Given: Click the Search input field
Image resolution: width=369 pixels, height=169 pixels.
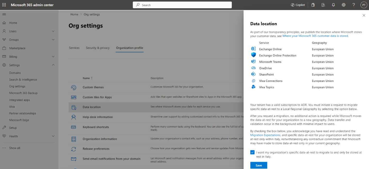Looking at the screenshot, I should click(x=182, y=5).
